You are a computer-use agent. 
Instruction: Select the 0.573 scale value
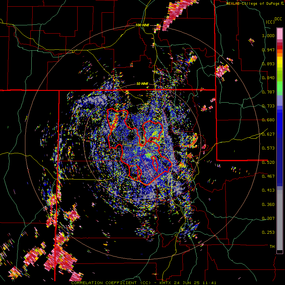pyautogui.click(x=268, y=148)
